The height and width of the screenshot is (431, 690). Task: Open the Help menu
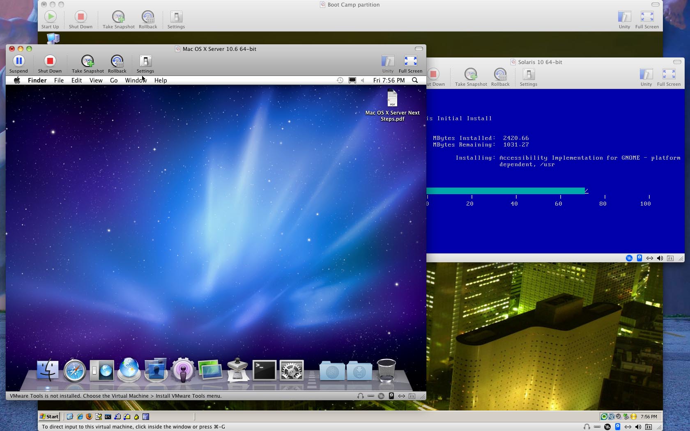pyautogui.click(x=161, y=80)
